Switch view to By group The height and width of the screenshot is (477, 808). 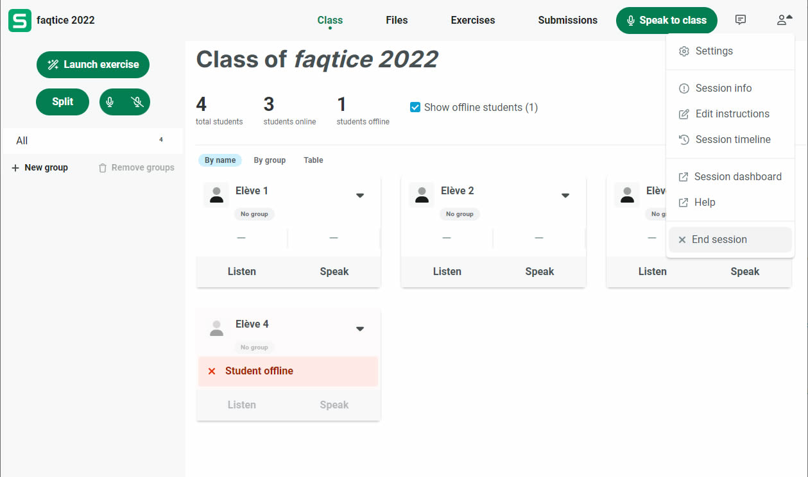pos(270,160)
